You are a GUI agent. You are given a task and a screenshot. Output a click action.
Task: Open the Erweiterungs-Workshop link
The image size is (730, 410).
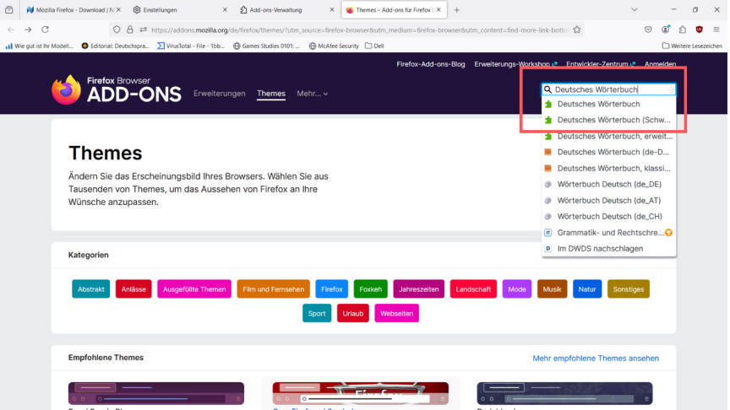coord(515,64)
